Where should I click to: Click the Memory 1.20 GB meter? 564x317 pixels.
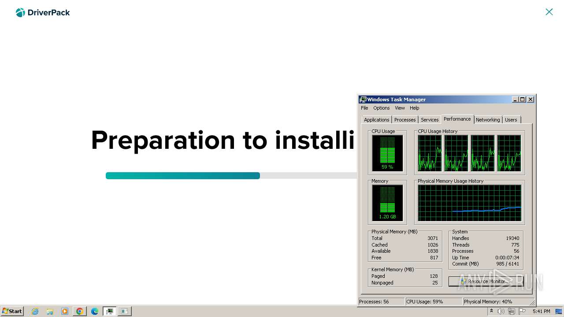click(387, 203)
